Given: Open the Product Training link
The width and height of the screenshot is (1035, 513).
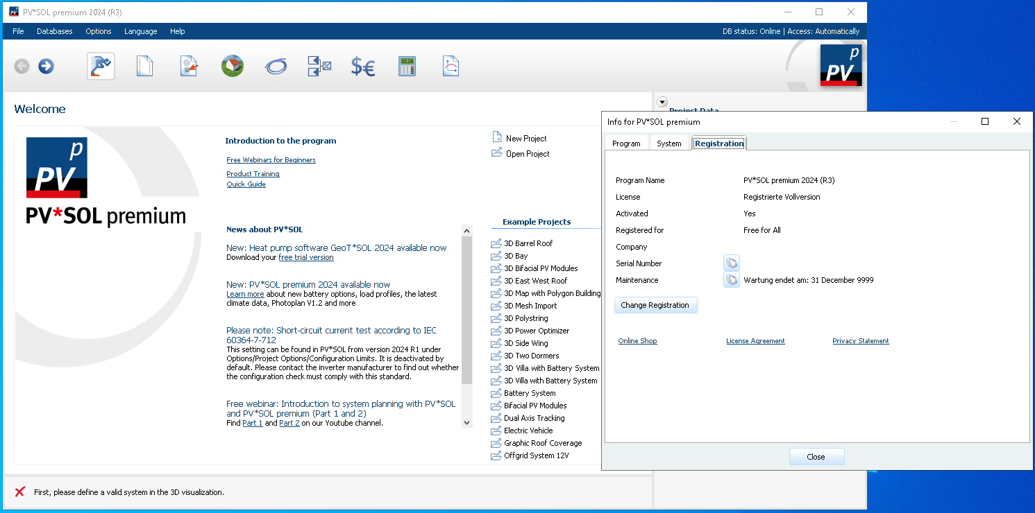Looking at the screenshot, I should [x=253, y=174].
